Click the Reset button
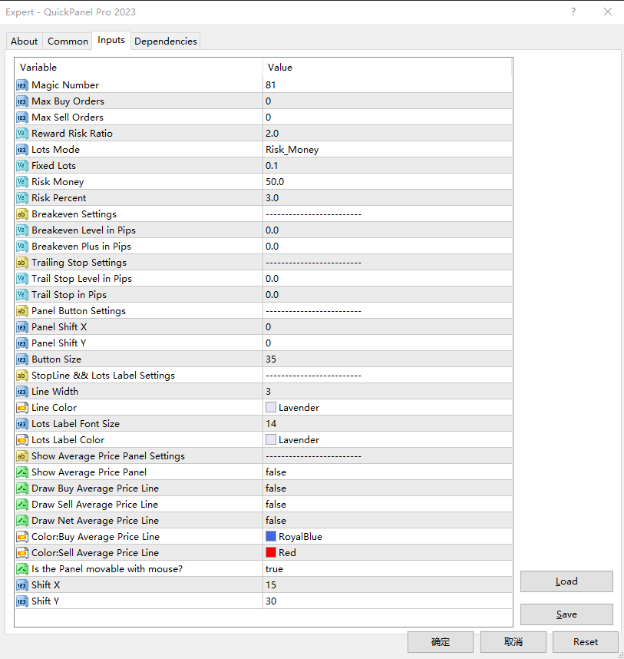This screenshot has height=659, width=624. (586, 642)
